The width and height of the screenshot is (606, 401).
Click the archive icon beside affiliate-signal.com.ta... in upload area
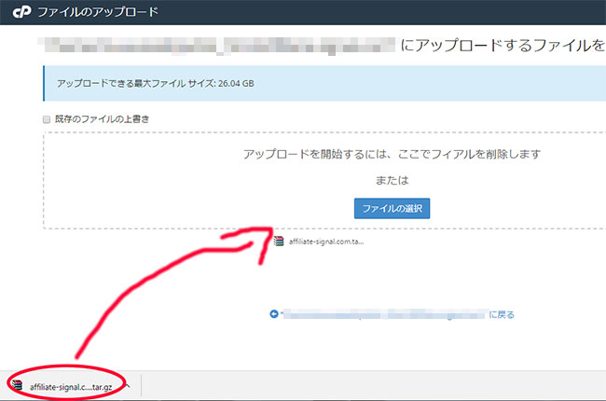tap(278, 242)
